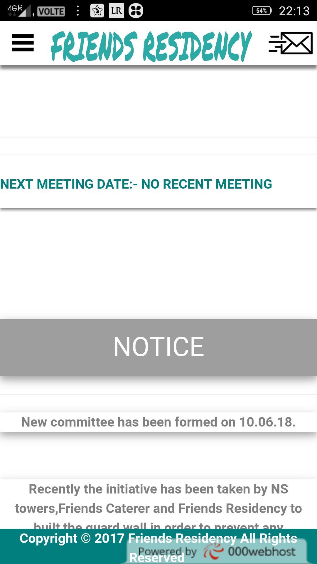Tap the Friends Residency header logo
317x564 pixels.
point(151,46)
